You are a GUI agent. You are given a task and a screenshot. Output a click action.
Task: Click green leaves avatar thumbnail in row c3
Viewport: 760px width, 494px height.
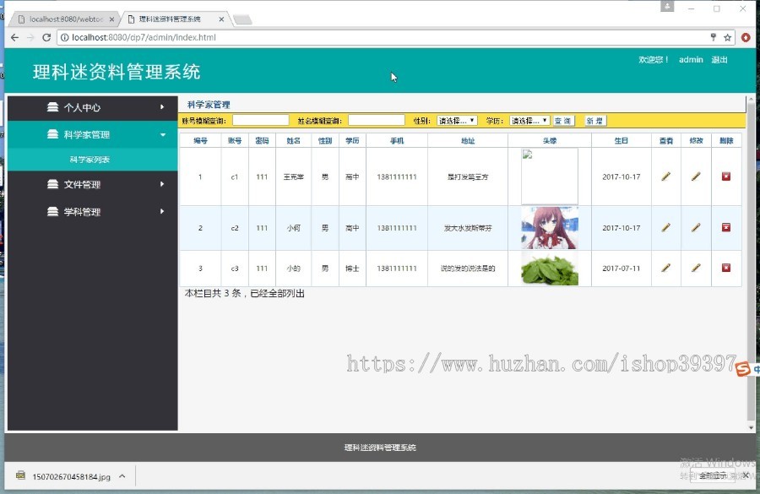[x=550, y=269]
